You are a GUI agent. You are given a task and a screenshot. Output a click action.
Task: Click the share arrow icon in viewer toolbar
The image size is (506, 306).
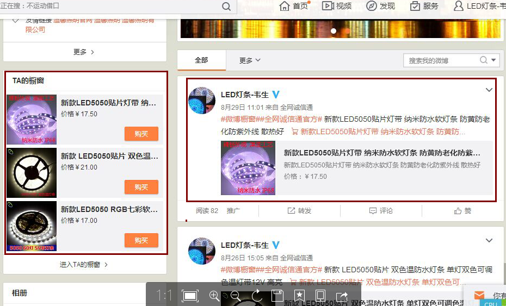pos(342,296)
